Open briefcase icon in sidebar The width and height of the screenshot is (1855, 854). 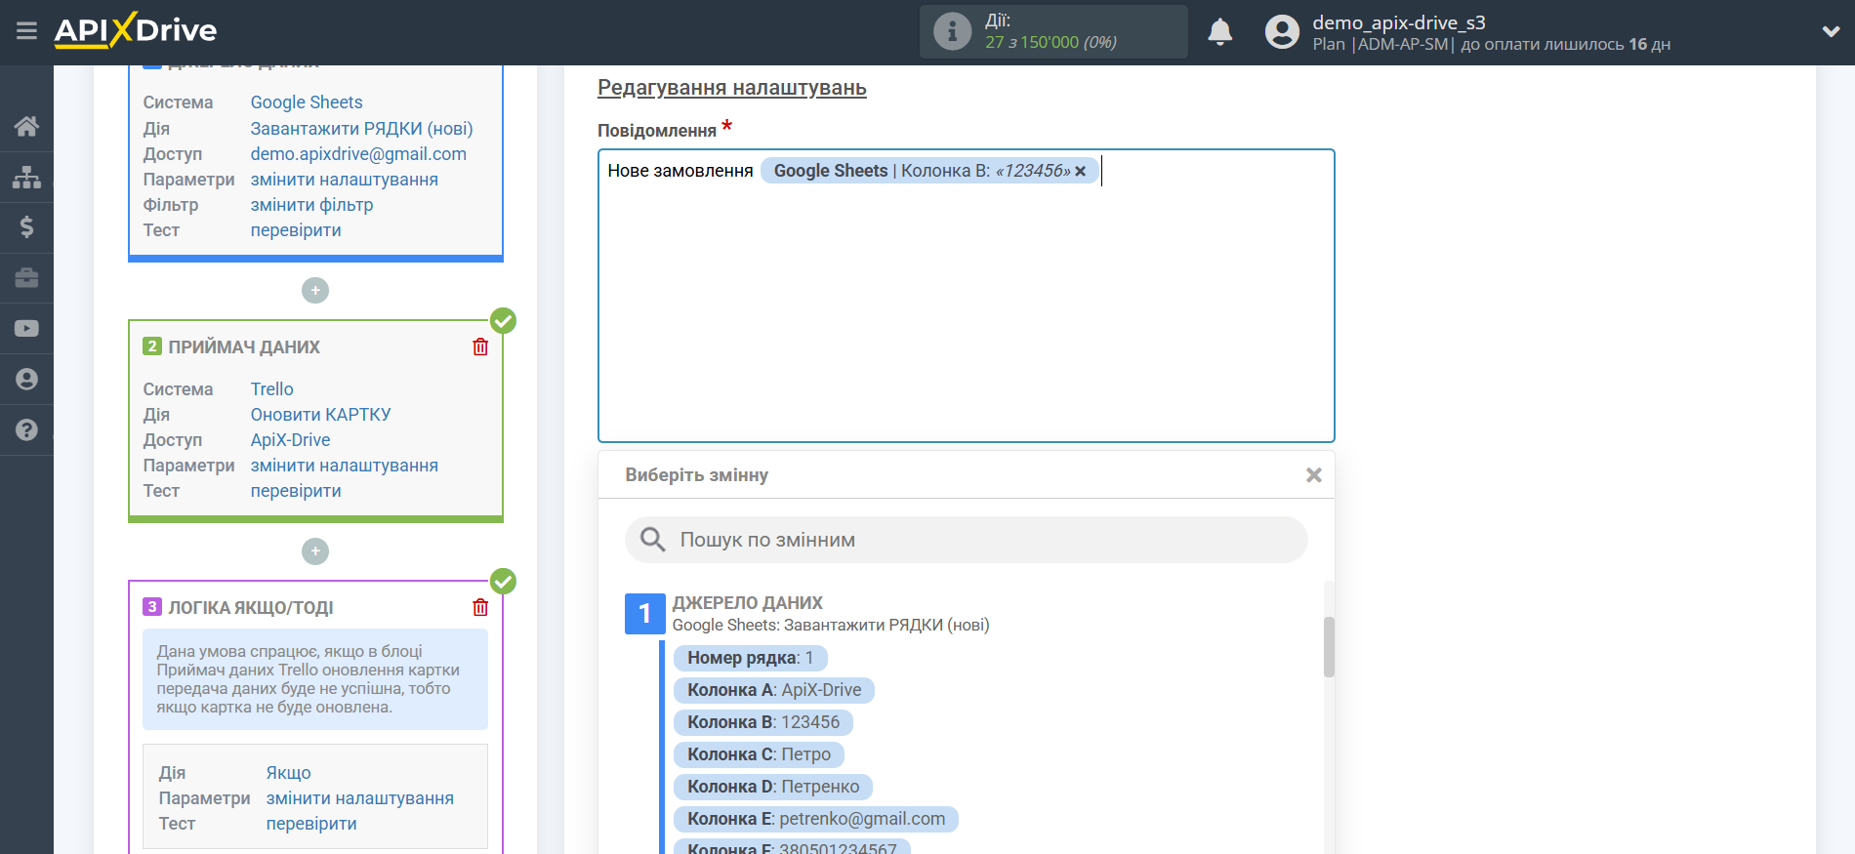pyautogui.click(x=26, y=278)
